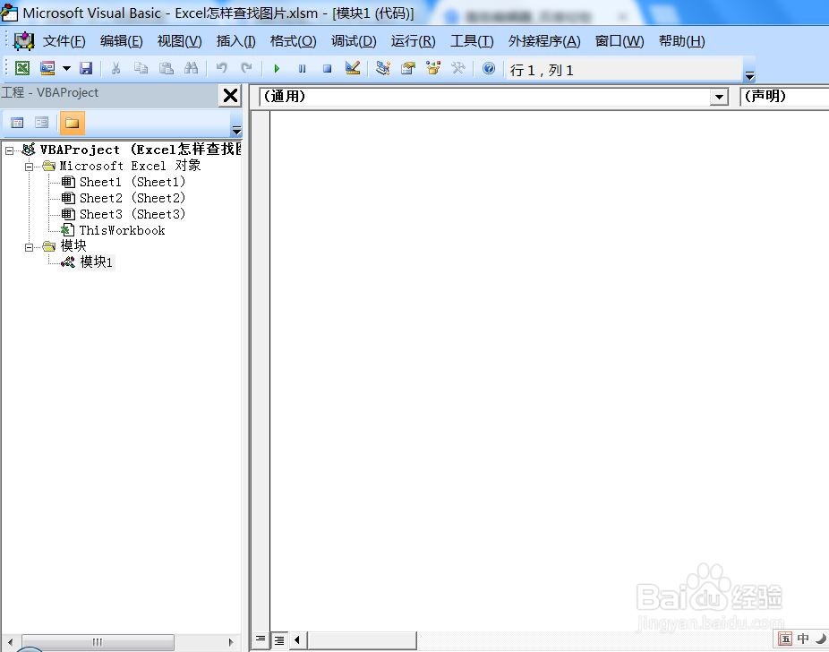The height and width of the screenshot is (652, 829).
Task: Collapse Microsoft Excel 对象 folder
Action: tap(29, 167)
